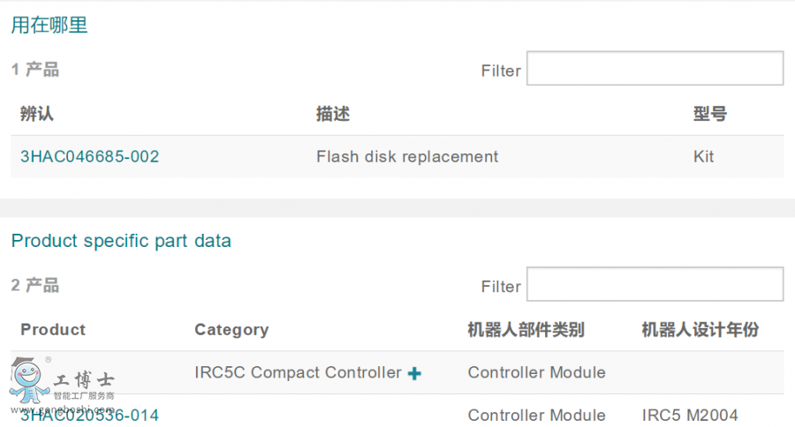Open part link 3HAC046685-002
The width and height of the screenshot is (795, 427).
point(89,157)
